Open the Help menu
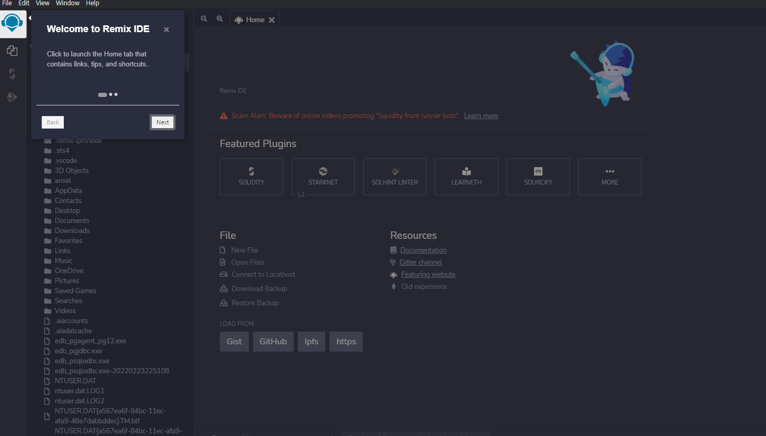This screenshot has width=766, height=436. pos(92,3)
